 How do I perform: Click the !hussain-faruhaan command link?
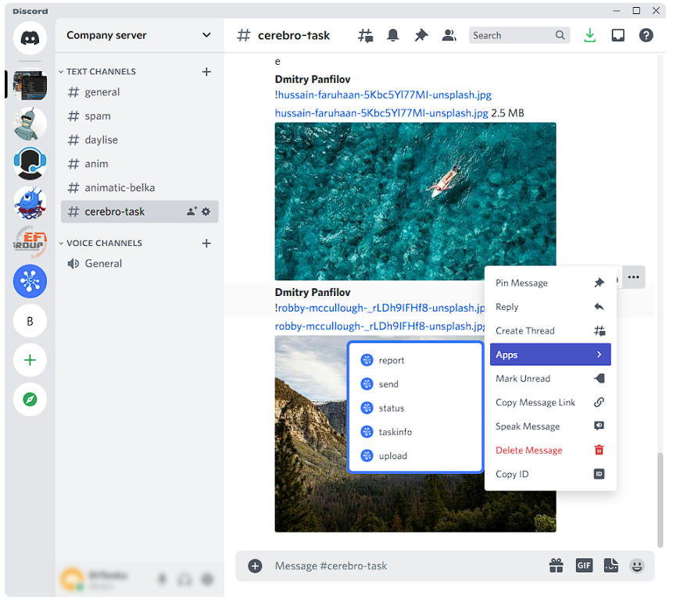[x=383, y=94]
